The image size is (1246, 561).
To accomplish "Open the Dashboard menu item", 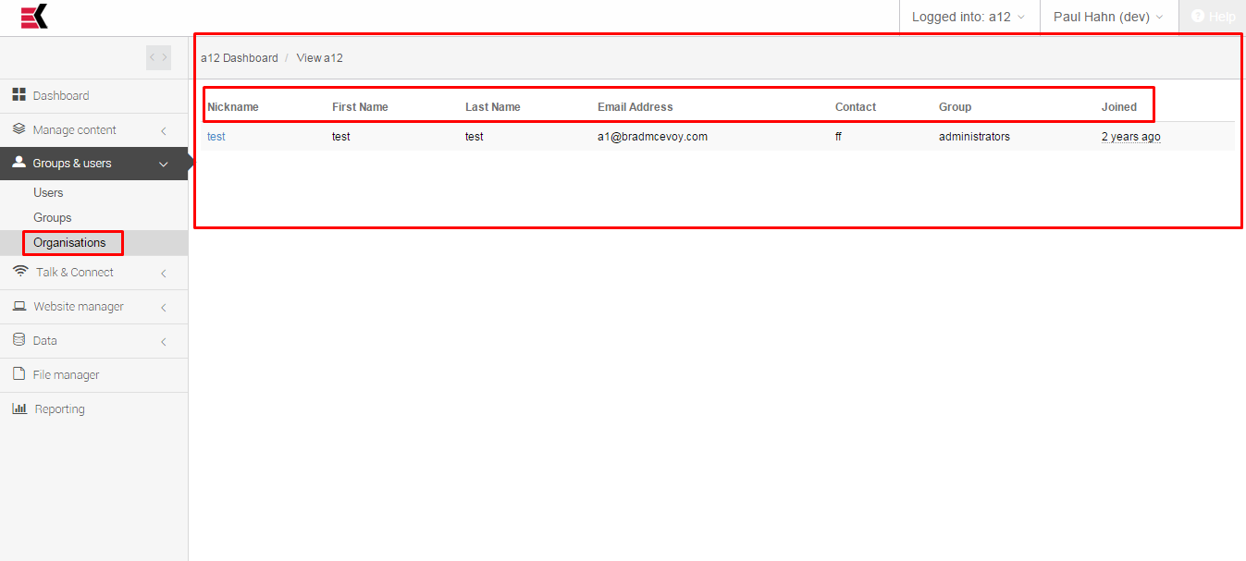I will [93, 95].
